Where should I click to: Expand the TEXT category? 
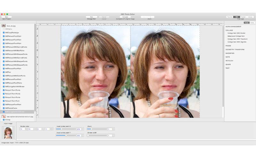coord(228,68)
